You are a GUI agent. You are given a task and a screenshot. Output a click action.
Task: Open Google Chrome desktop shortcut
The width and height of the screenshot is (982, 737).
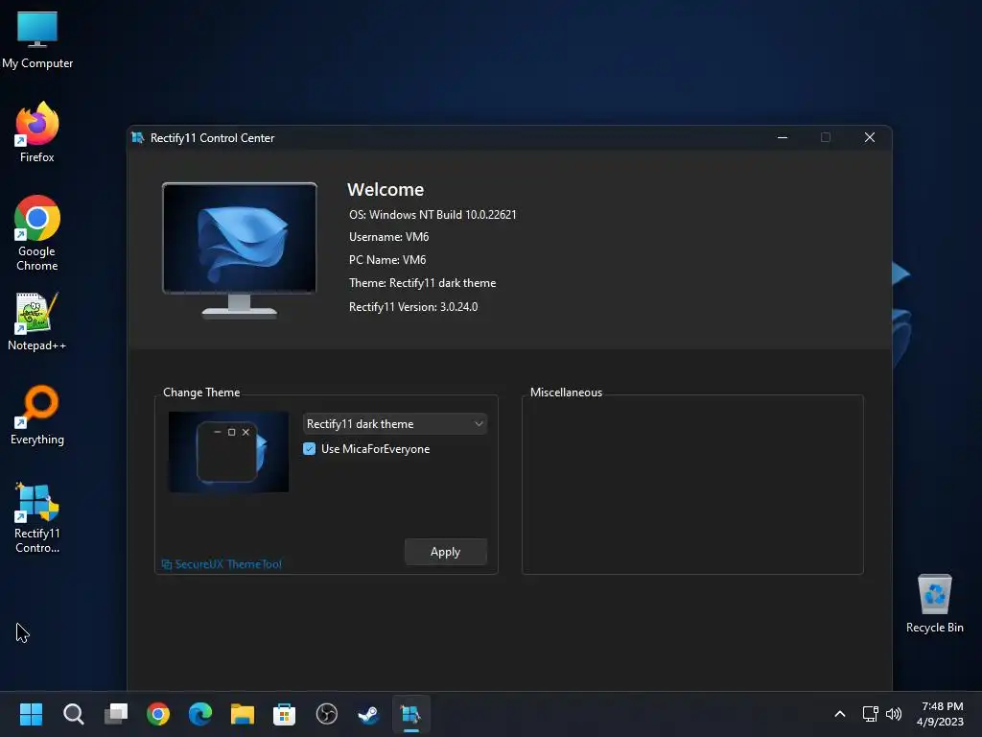37,233
